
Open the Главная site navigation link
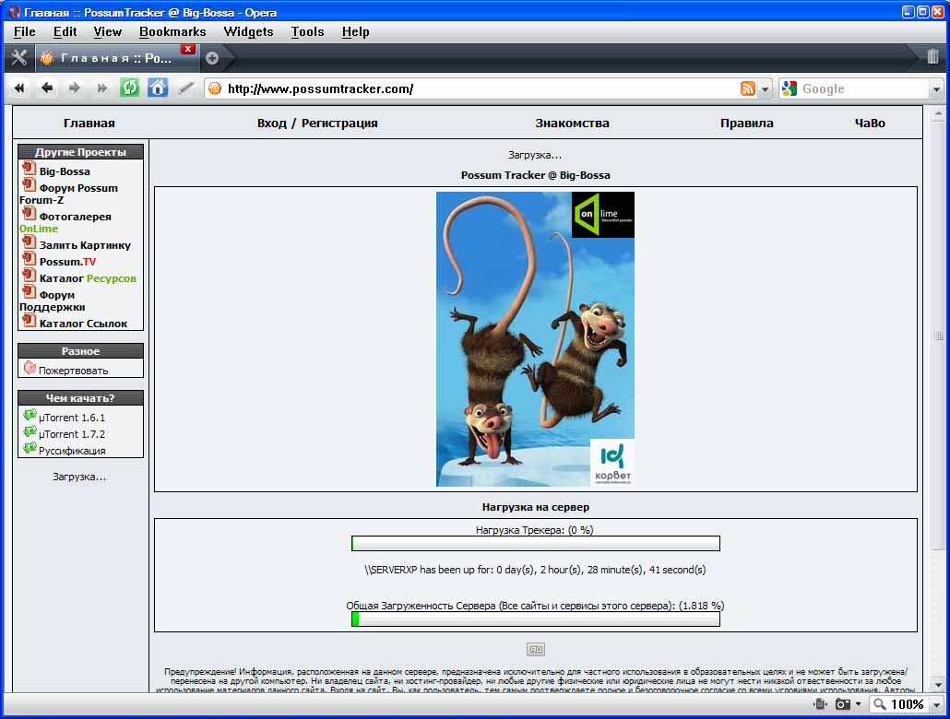pos(89,123)
